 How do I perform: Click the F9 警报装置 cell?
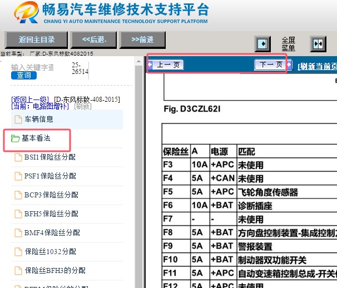tap(287, 246)
